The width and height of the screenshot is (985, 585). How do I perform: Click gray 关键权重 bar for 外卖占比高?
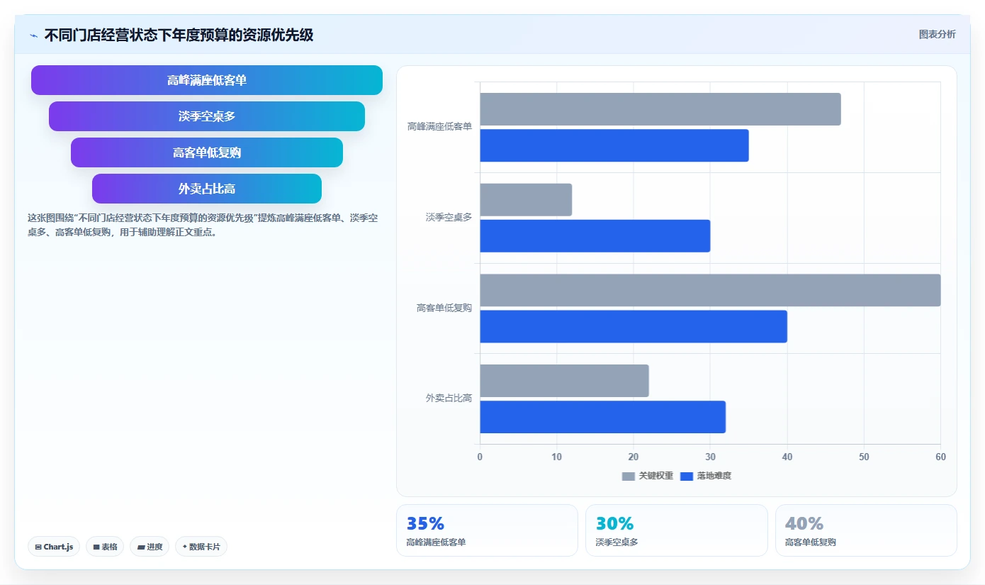pyautogui.click(x=565, y=381)
